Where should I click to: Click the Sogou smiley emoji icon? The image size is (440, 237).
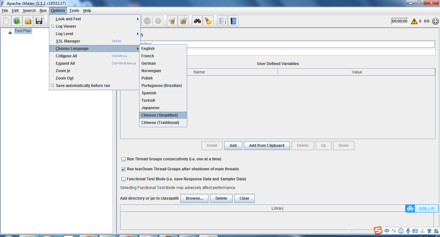401,231
